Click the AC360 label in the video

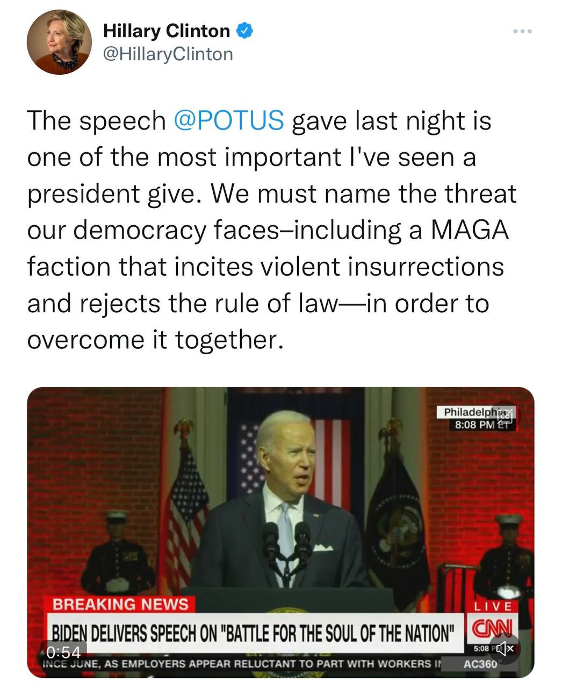[481, 664]
